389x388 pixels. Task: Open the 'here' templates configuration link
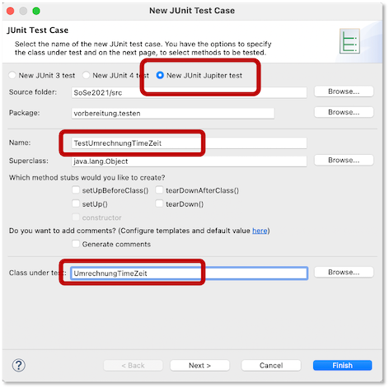pyautogui.click(x=260, y=231)
